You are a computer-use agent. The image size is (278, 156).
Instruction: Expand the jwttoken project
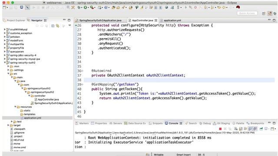[5, 37]
